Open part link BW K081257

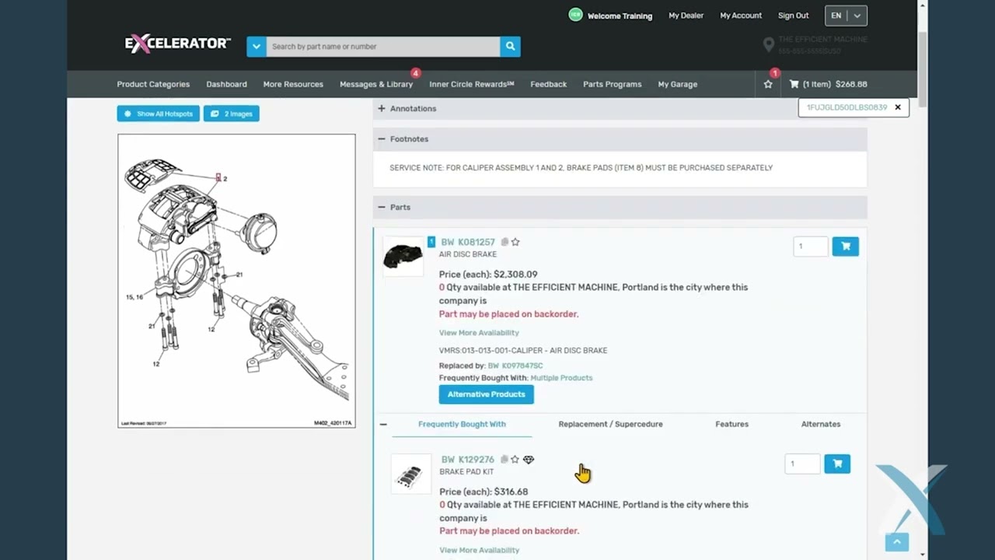[467, 243]
